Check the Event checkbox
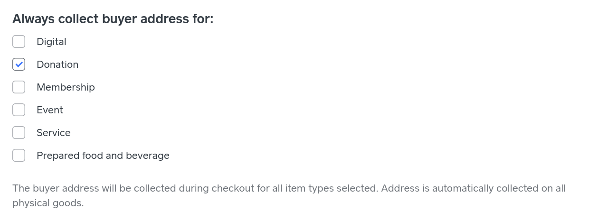The width and height of the screenshot is (589, 221). coord(19,110)
